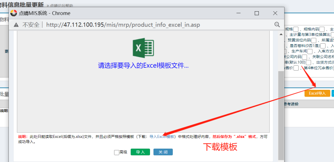This screenshot has height=162, width=334.
Task: Click the zoom magnifier icon in the address bar
Action: pos(277,24)
